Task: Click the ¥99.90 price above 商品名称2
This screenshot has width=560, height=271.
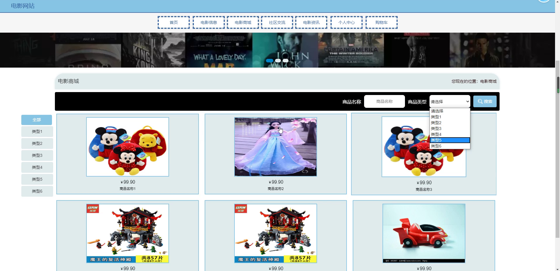Action: (276, 182)
